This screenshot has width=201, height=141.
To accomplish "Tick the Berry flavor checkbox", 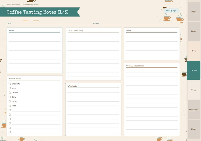I will (10, 97).
